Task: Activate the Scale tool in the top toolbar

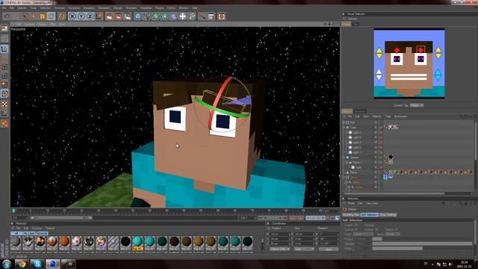Action: click(42, 16)
